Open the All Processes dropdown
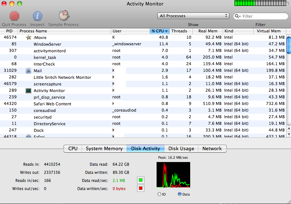 pyautogui.click(x=193, y=16)
